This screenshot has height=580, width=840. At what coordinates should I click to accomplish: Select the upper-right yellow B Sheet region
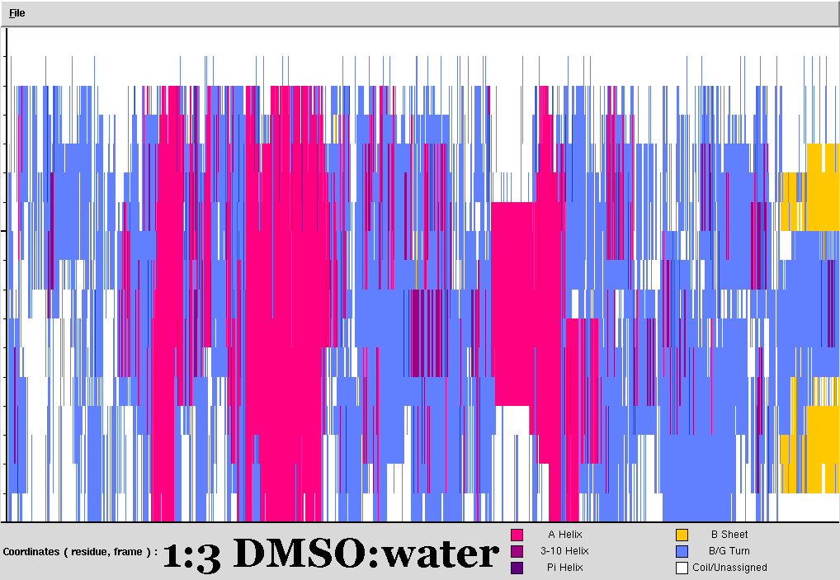[822, 186]
